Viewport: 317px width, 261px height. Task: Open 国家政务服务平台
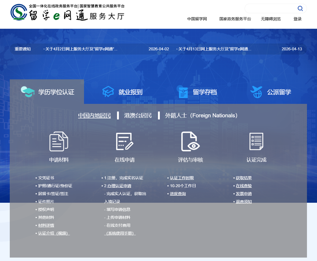235,19
